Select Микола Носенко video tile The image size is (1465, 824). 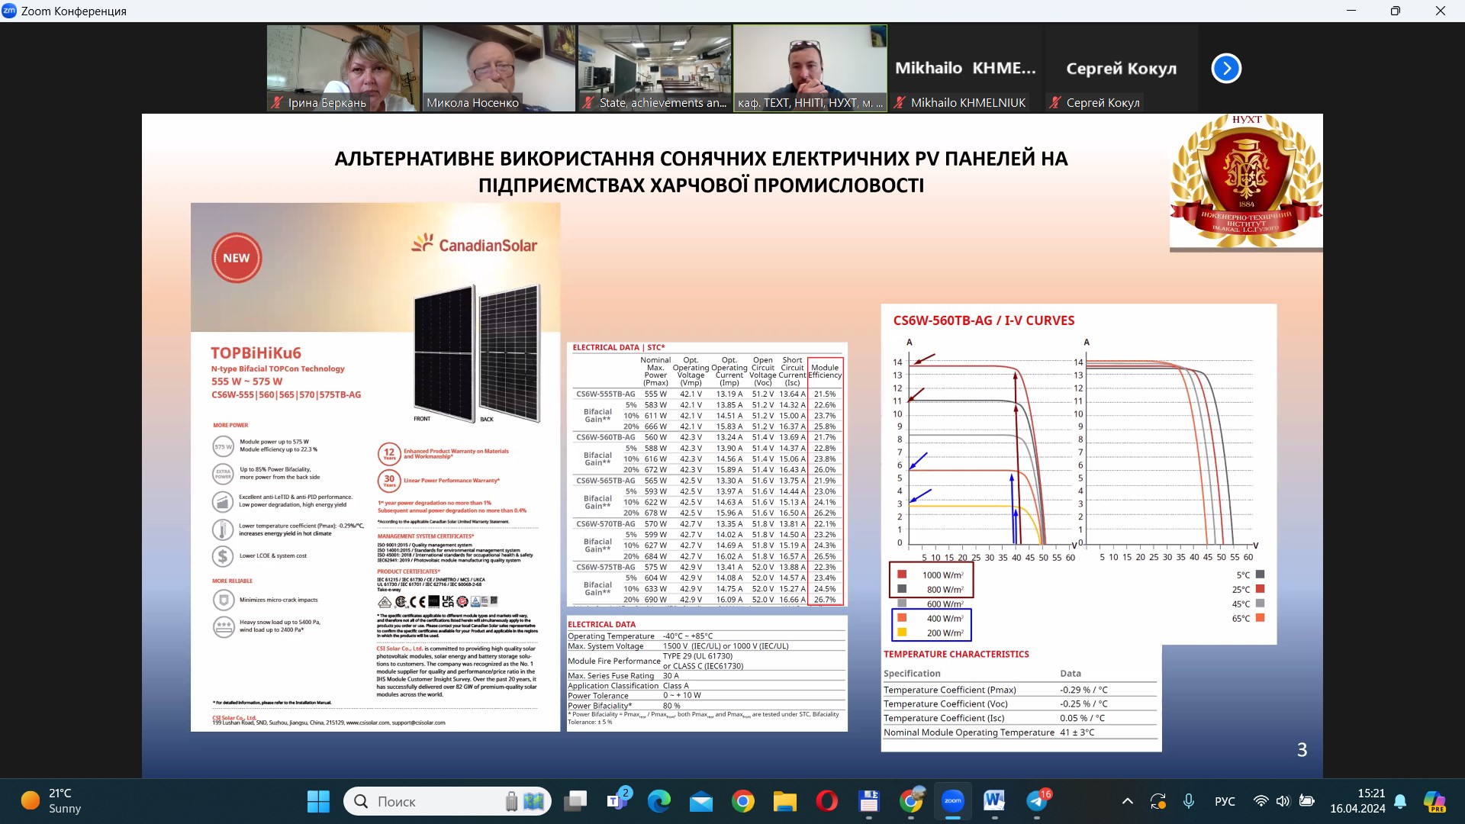click(499, 69)
